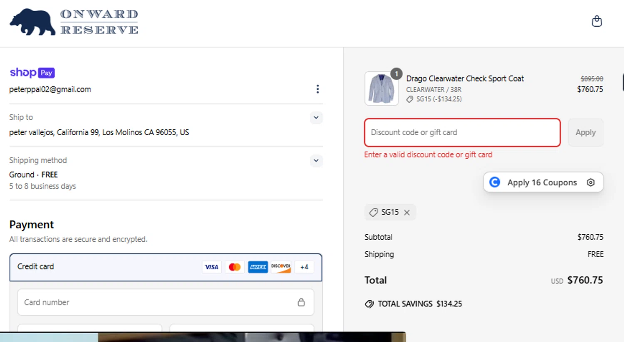Click the Total Savings tag icon
This screenshot has height=342, width=624.
tap(369, 304)
